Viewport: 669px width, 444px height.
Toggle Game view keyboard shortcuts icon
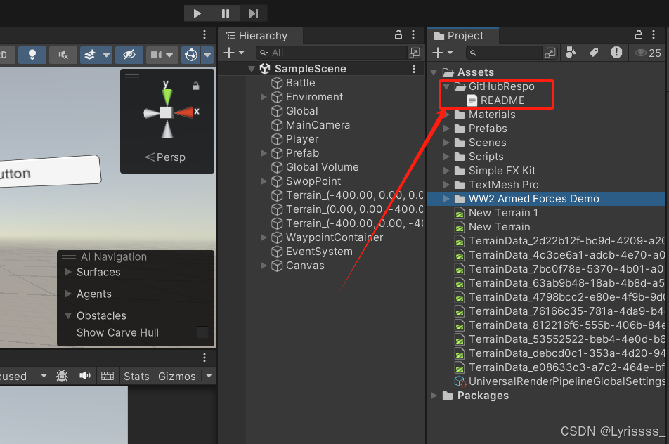click(108, 376)
